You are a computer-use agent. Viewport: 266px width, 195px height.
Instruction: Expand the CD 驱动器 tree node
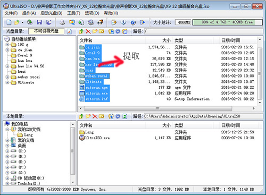[7, 178]
